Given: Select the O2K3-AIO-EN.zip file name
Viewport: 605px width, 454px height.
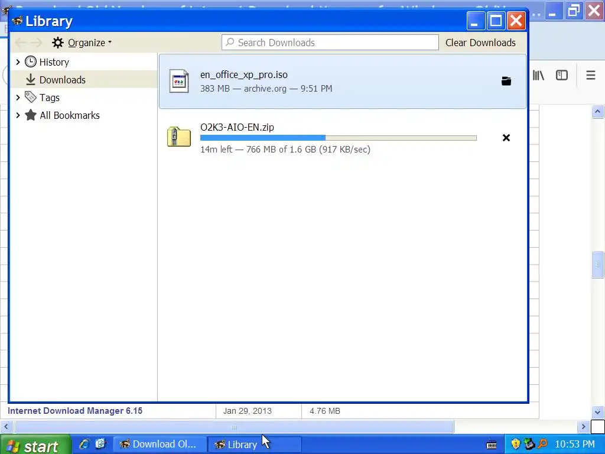Looking at the screenshot, I should 237,127.
